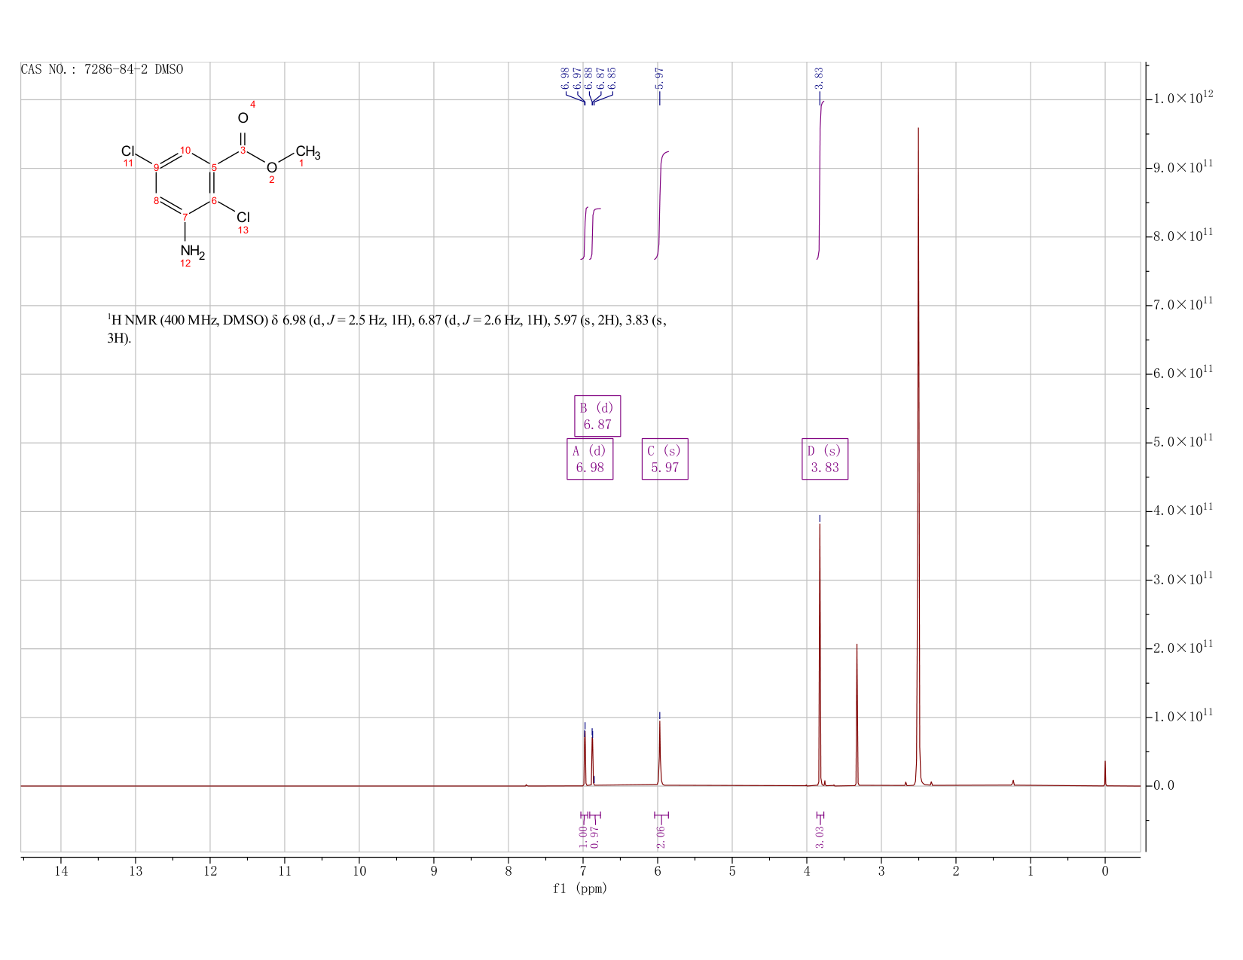Click the carbonyl O atom labeled 4
The width and height of the screenshot is (1243, 960).
243,118
